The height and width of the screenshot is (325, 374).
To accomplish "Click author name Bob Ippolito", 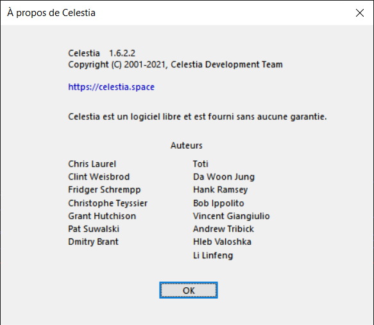I will tap(219, 203).
